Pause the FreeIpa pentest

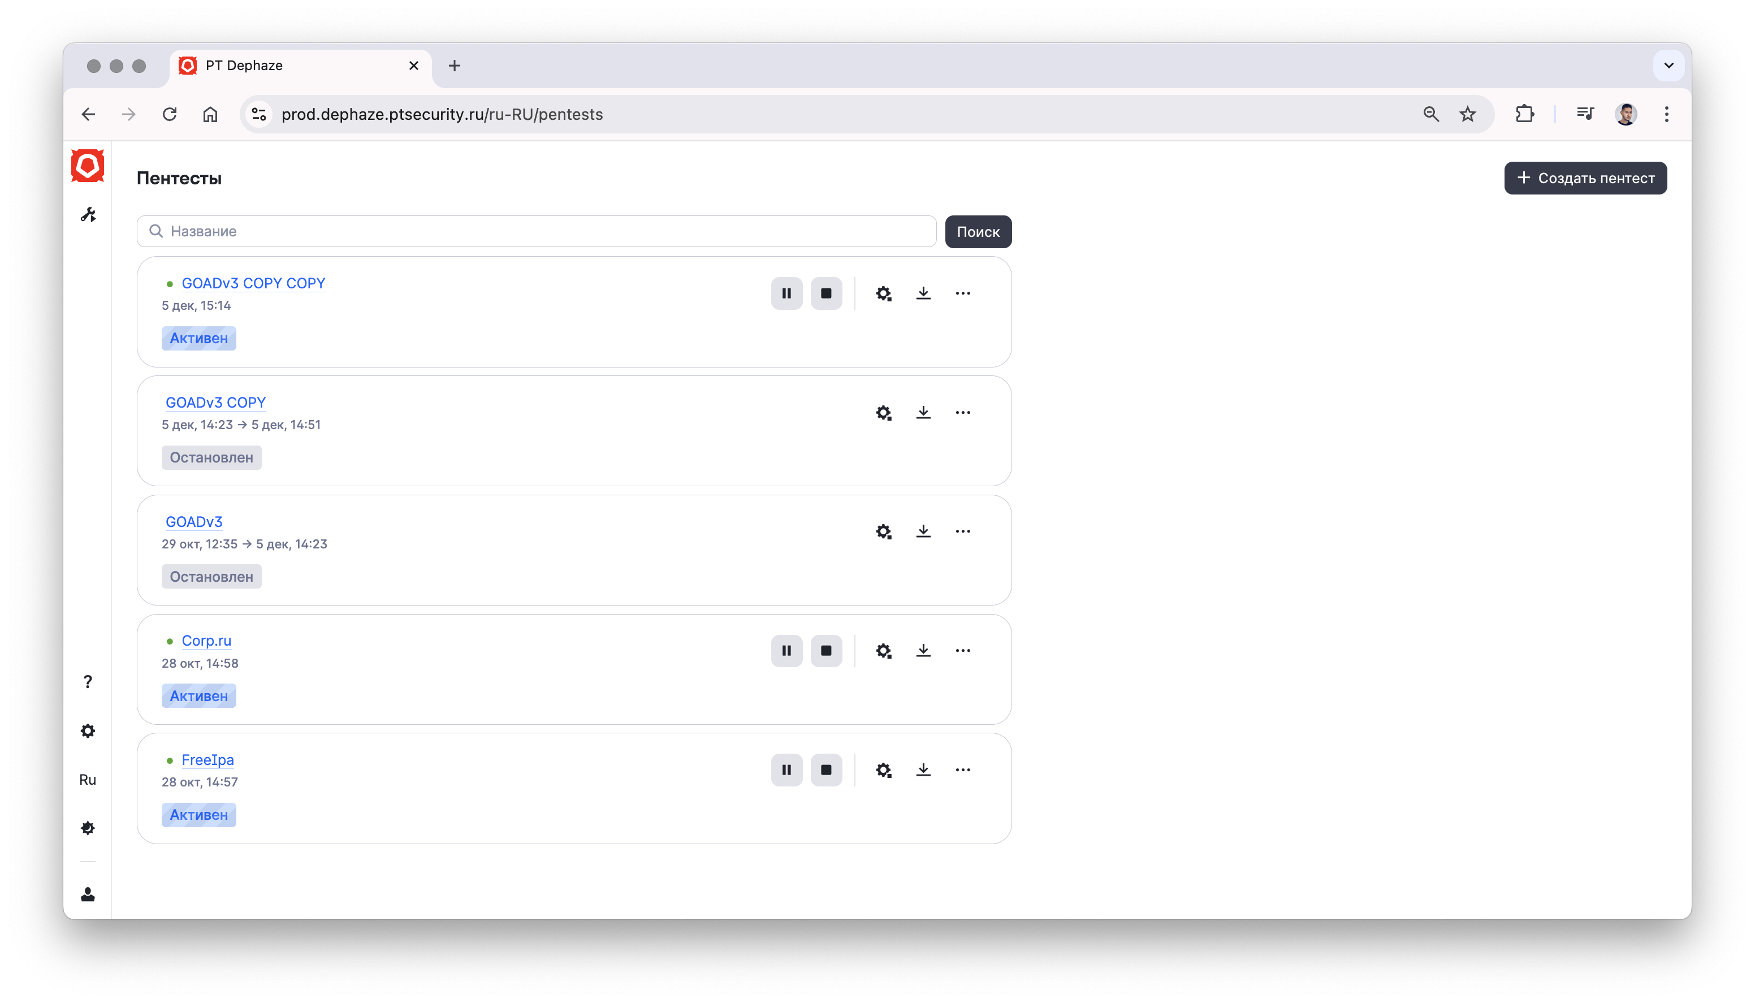786,770
